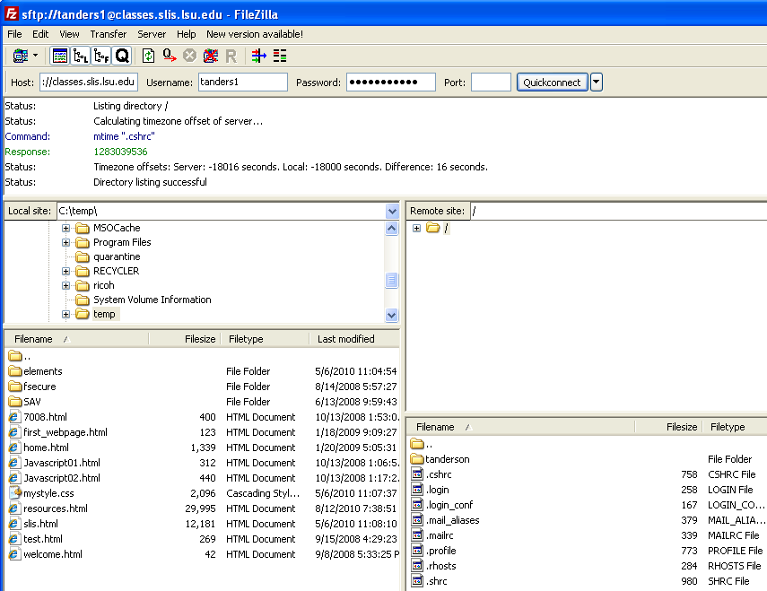Open the filename filters icon
Viewport: 767px width, 591px height.
pos(259,56)
